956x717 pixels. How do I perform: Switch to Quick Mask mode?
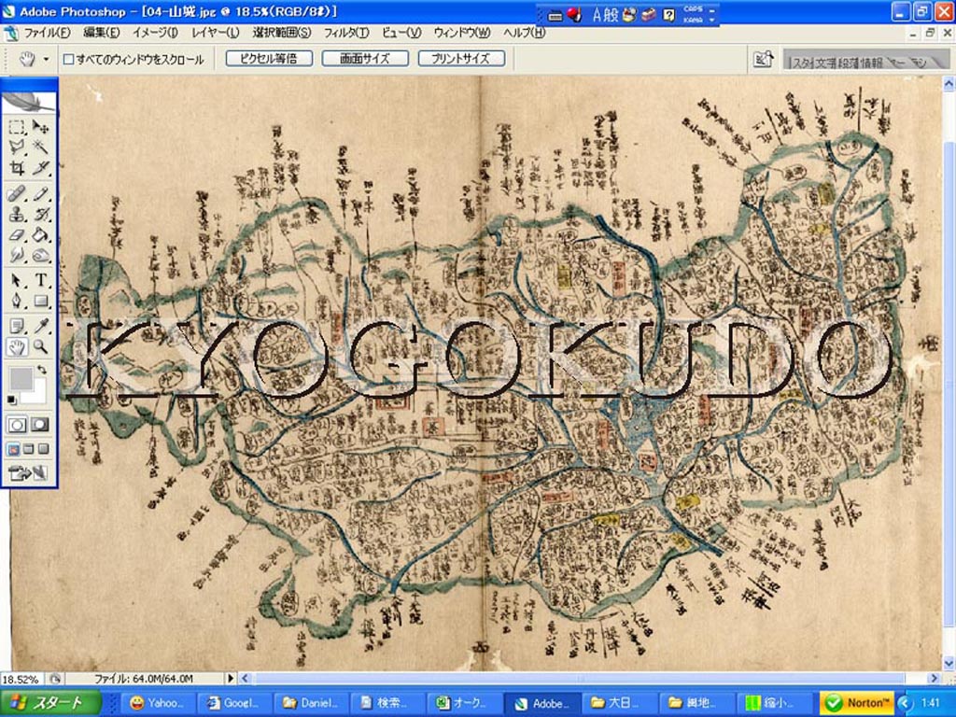[40, 425]
